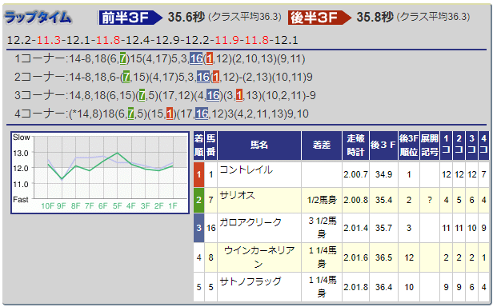Open horse name サトノフラッグ
The image size is (493, 307).
251,281
